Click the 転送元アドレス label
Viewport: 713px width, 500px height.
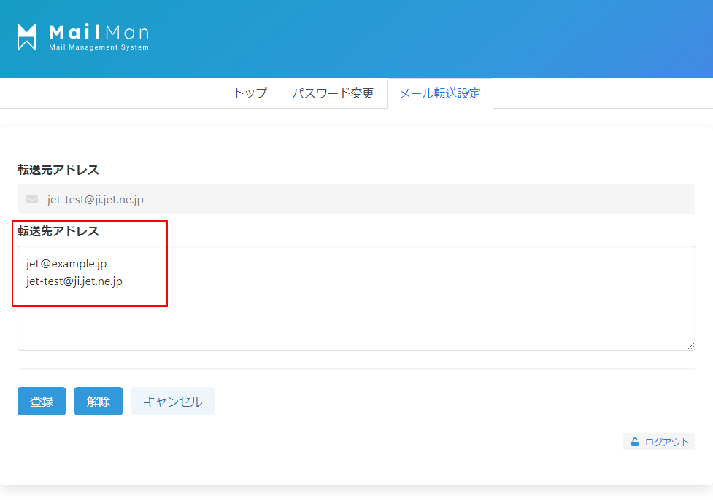pyautogui.click(x=58, y=170)
